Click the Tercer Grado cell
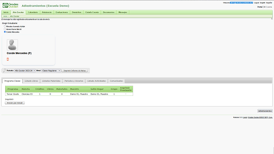 coord(13,94)
